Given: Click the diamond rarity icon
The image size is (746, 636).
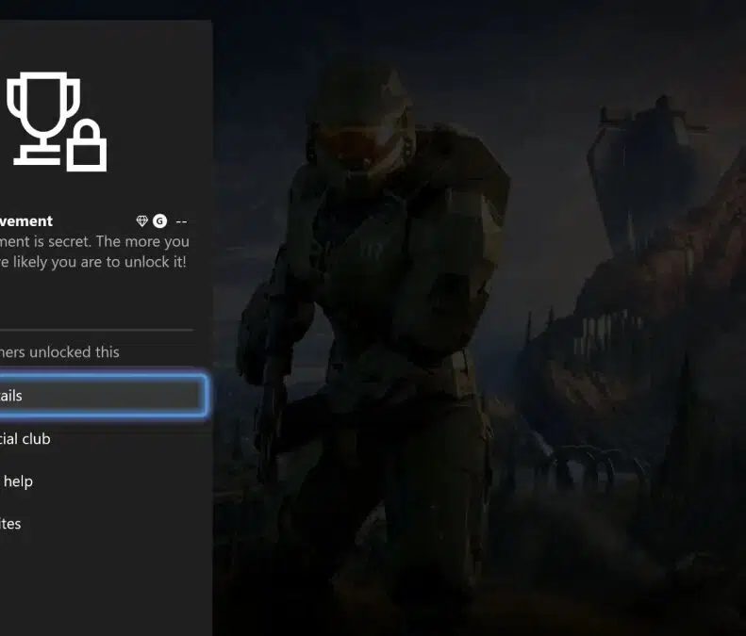Looking at the screenshot, I should click(x=141, y=221).
